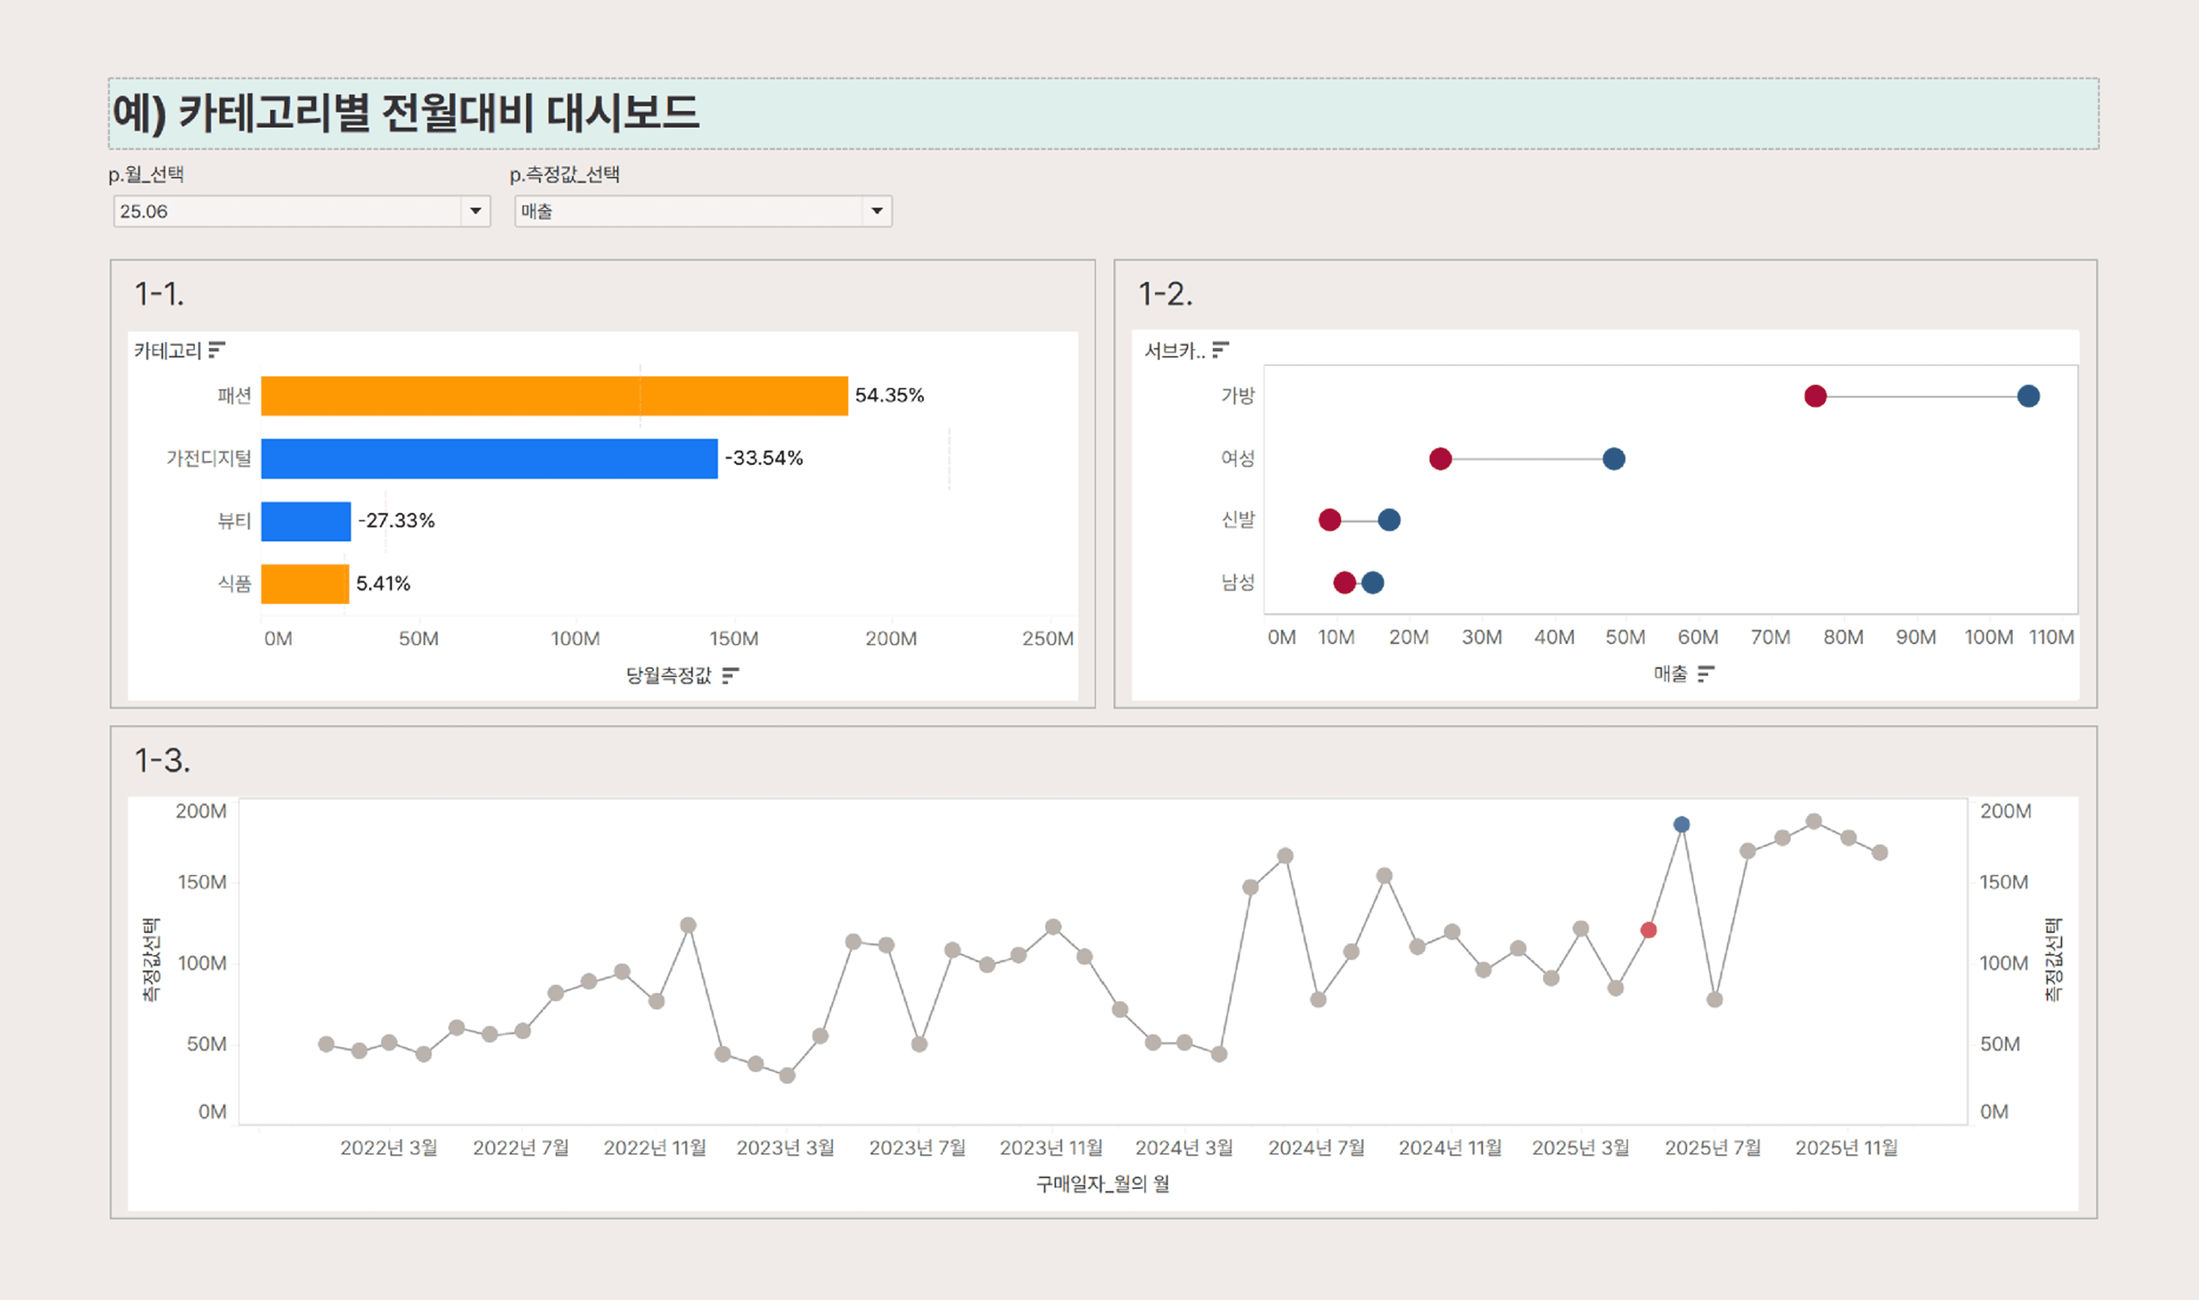2199x1300 pixels.
Task: Click sort icon beside 매출 axis title
Action: click(1705, 673)
